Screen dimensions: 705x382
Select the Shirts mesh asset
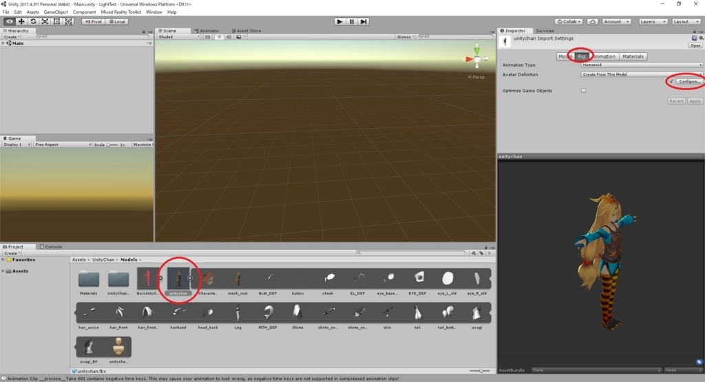coord(297,317)
